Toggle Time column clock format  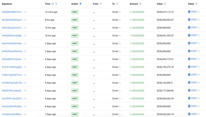[x=52, y=4]
